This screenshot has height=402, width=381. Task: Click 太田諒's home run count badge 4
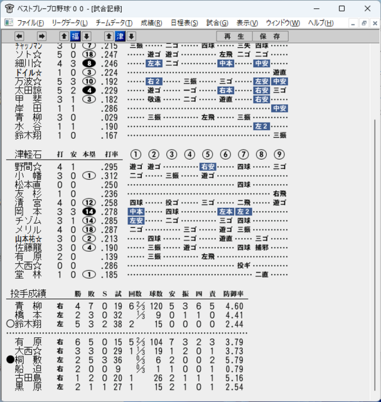89,90
